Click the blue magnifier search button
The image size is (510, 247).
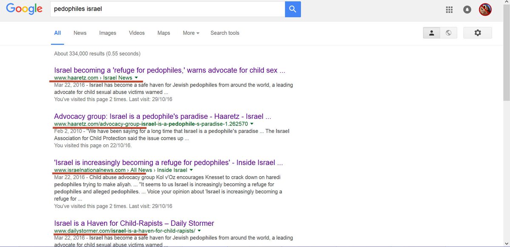(x=293, y=9)
